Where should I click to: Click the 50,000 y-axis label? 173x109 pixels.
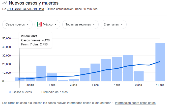(x=7, y=38)
